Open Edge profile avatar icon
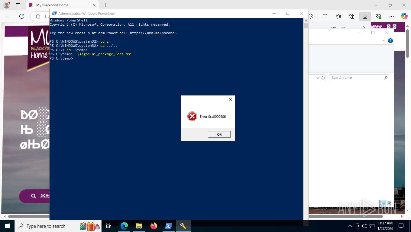 pos(6,5)
